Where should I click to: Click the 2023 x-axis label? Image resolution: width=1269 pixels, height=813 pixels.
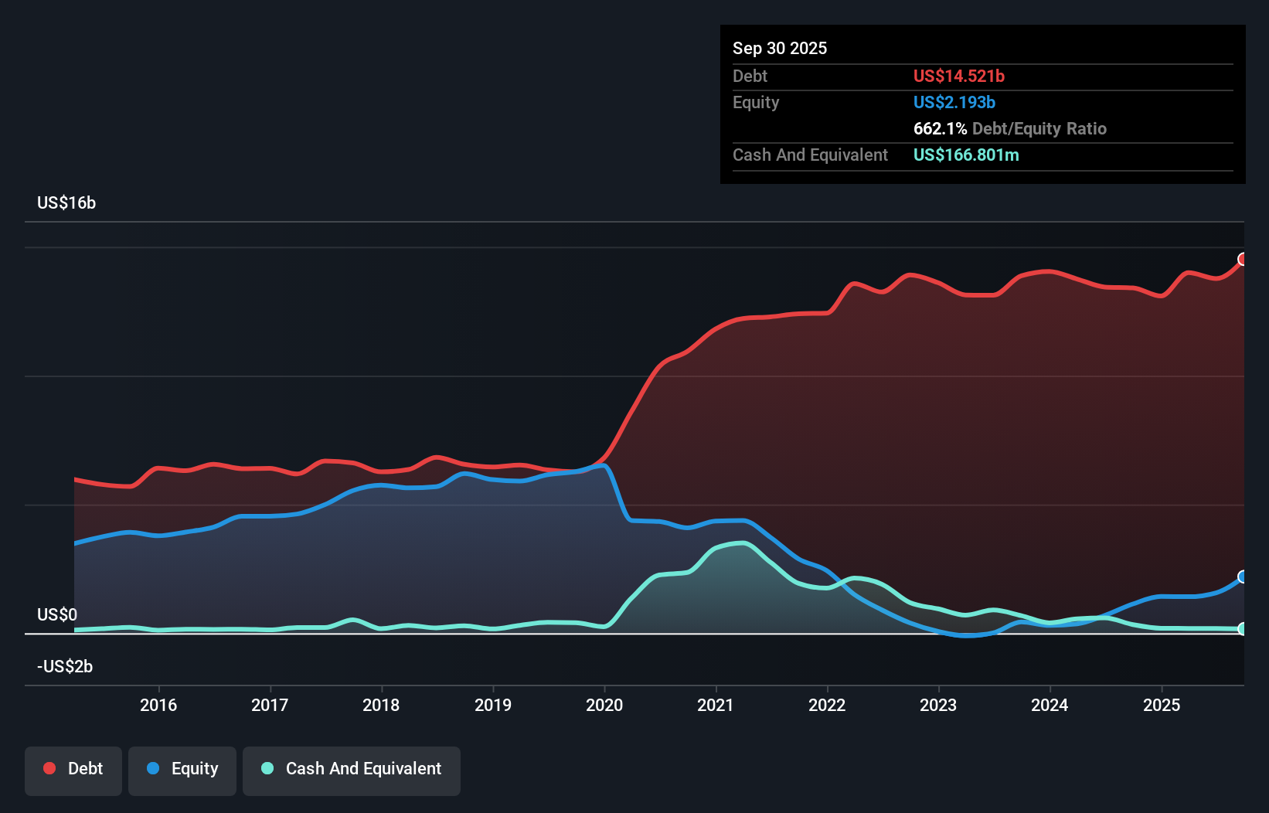point(938,705)
